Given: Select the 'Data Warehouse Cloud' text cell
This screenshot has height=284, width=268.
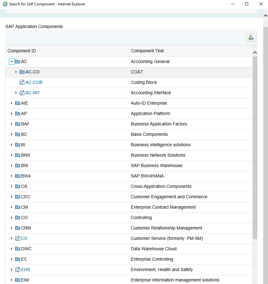Looking at the screenshot, I should coord(154,249).
